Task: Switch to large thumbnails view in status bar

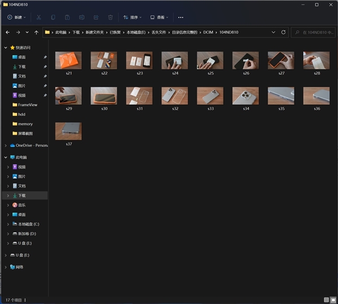Action: pyautogui.click(x=333, y=299)
